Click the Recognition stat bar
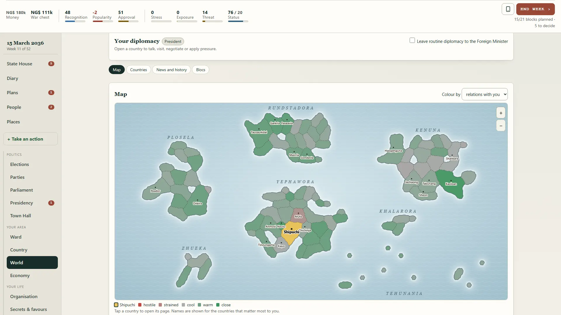This screenshot has width=561, height=315. coord(75,21)
